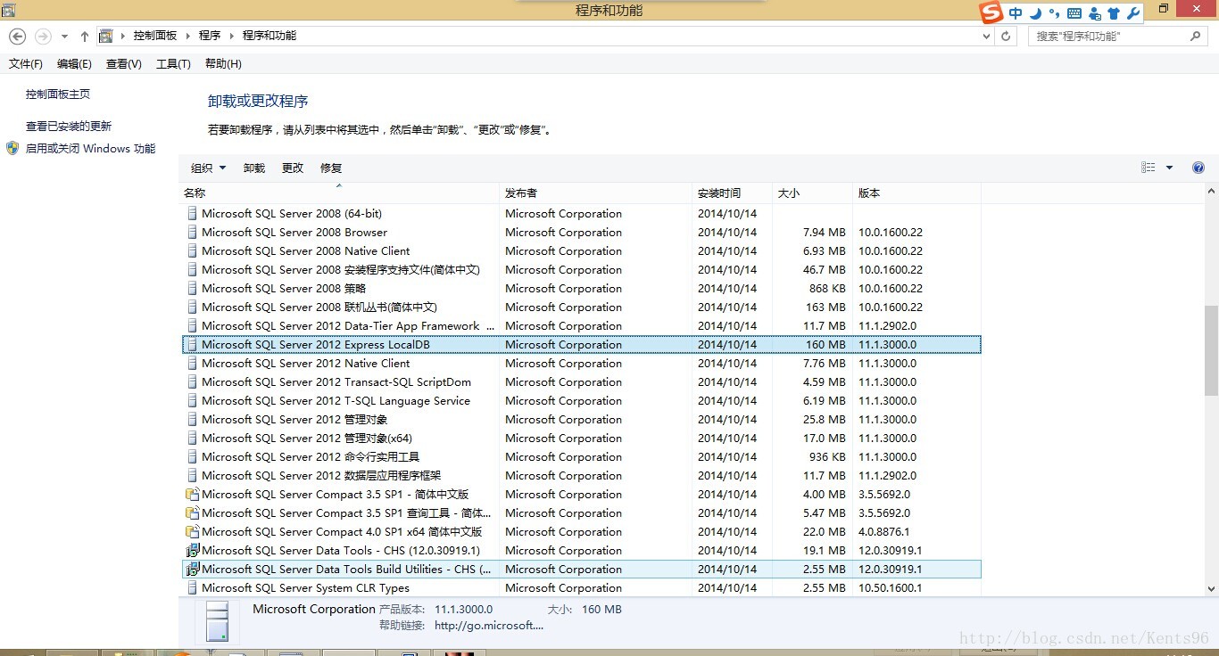Sort by the 发布者 column header
The height and width of the screenshot is (656, 1219).
(595, 193)
